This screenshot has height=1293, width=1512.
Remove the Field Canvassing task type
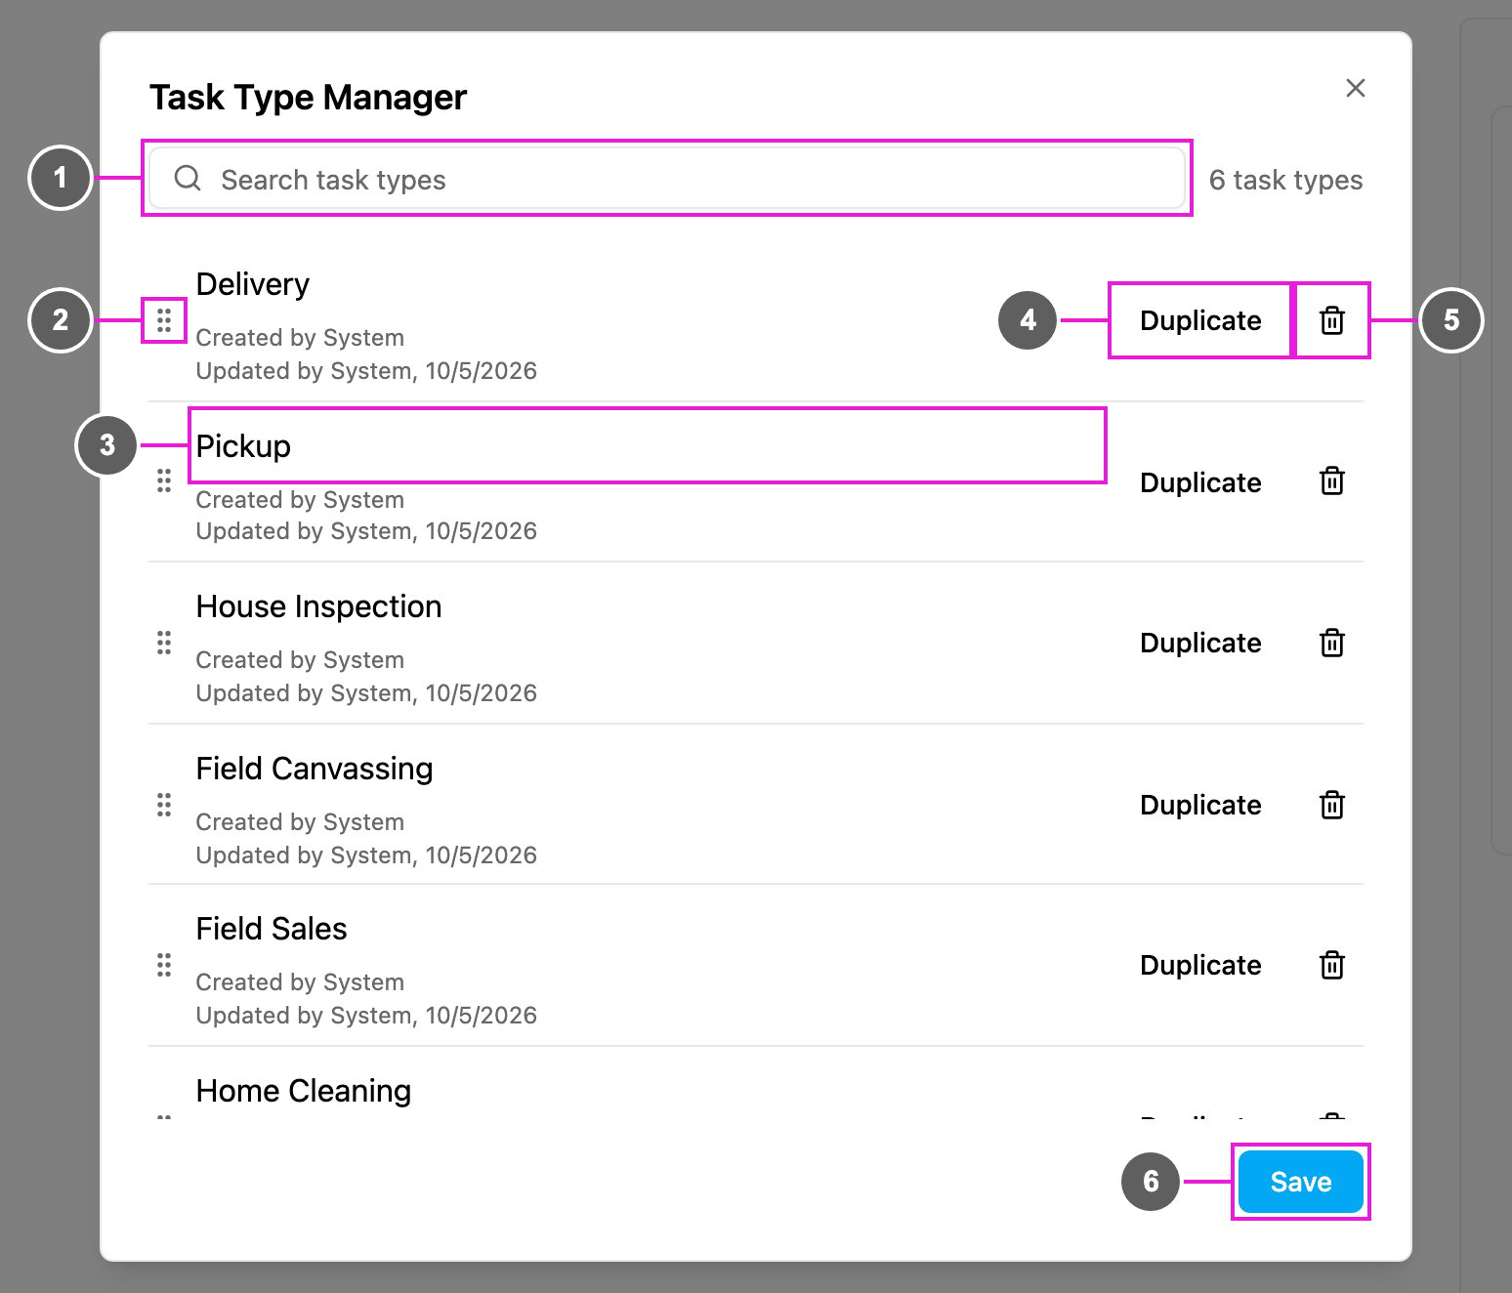point(1332,805)
